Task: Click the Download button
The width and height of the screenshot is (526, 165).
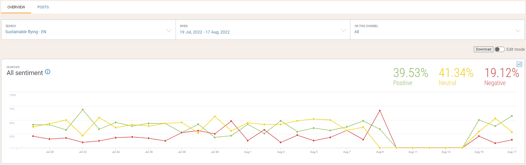Action: (483, 49)
